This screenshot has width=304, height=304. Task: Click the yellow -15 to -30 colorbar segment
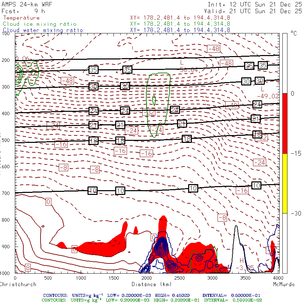285,183
